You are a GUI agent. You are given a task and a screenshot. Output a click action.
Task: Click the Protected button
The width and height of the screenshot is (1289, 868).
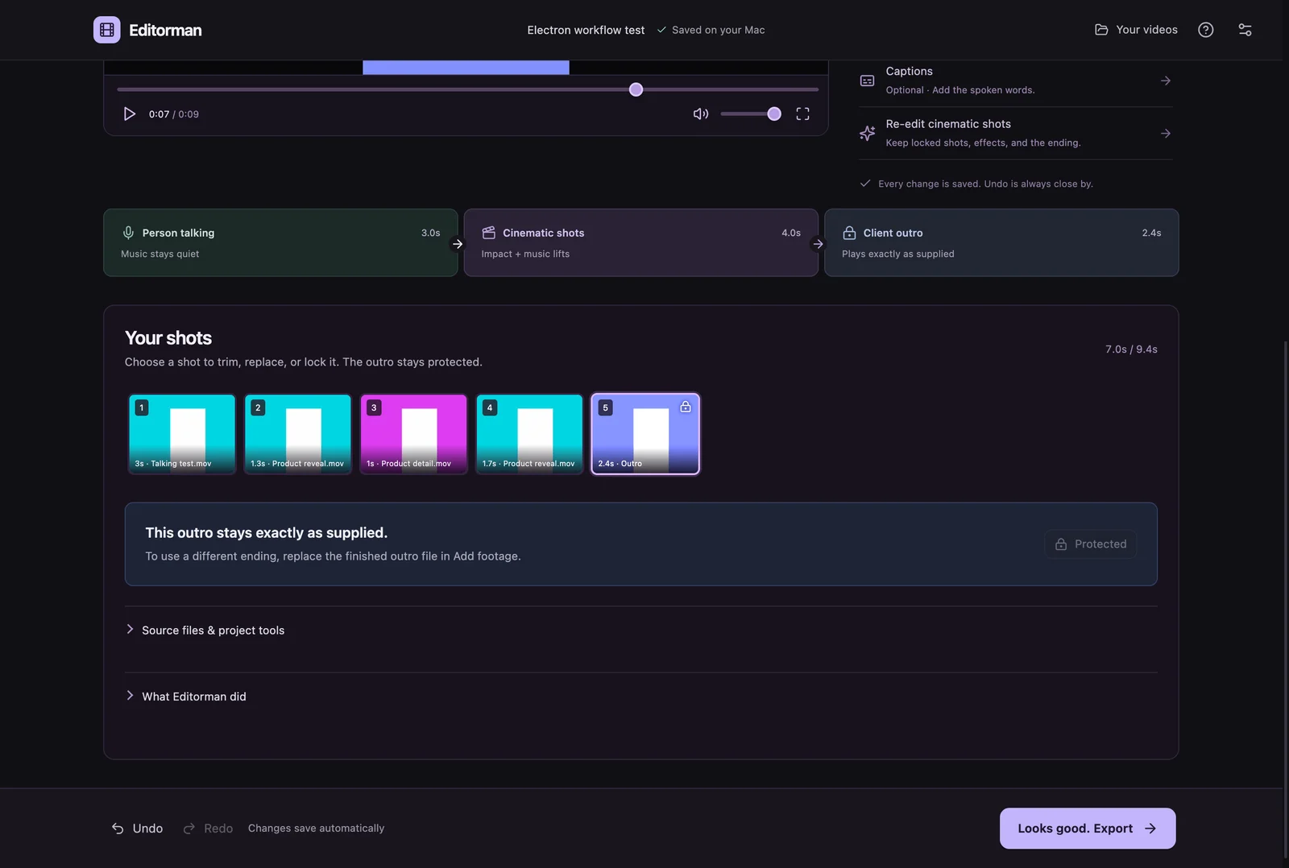tap(1091, 544)
